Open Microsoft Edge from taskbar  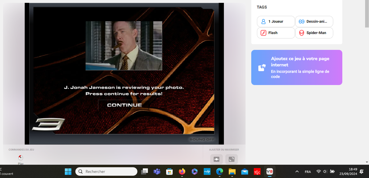[219, 172]
